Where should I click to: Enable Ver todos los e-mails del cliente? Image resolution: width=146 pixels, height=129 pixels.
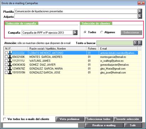click(5, 119)
